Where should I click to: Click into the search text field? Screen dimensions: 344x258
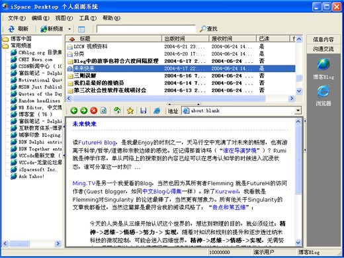(146, 29)
